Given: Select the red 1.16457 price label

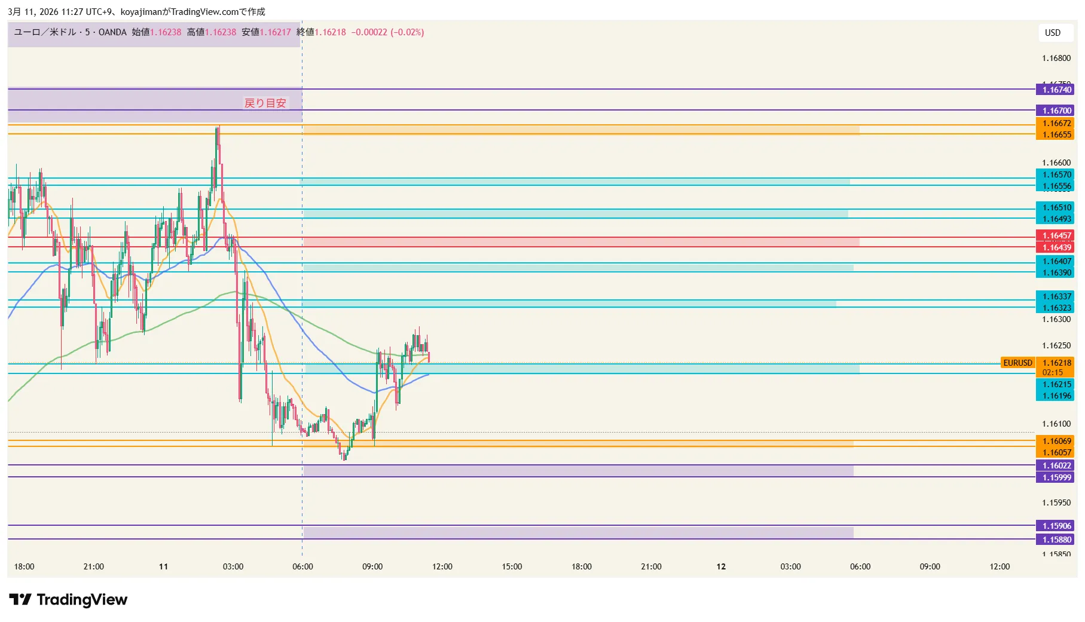Looking at the screenshot, I should point(1055,235).
